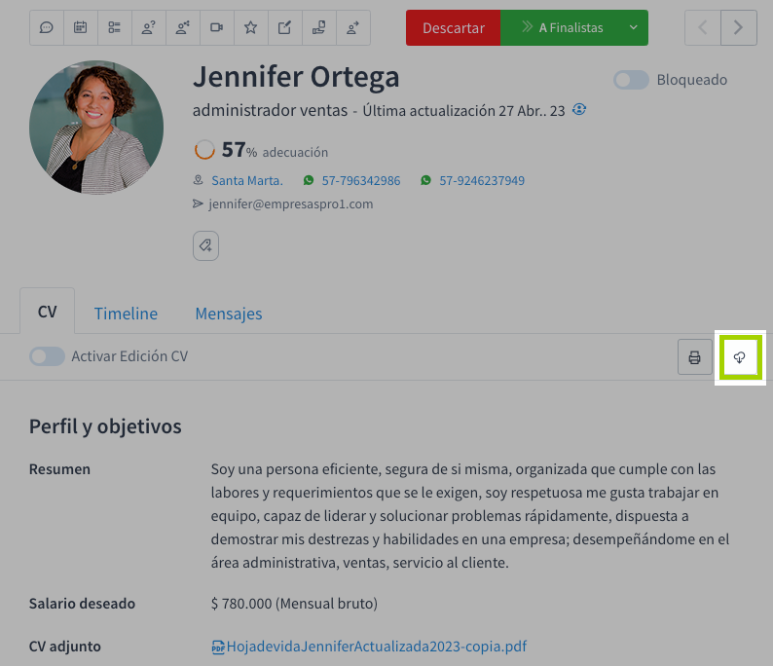This screenshot has height=666, width=773.
Task: Click Jennifer Ortega's profile photo
Action: point(96,128)
